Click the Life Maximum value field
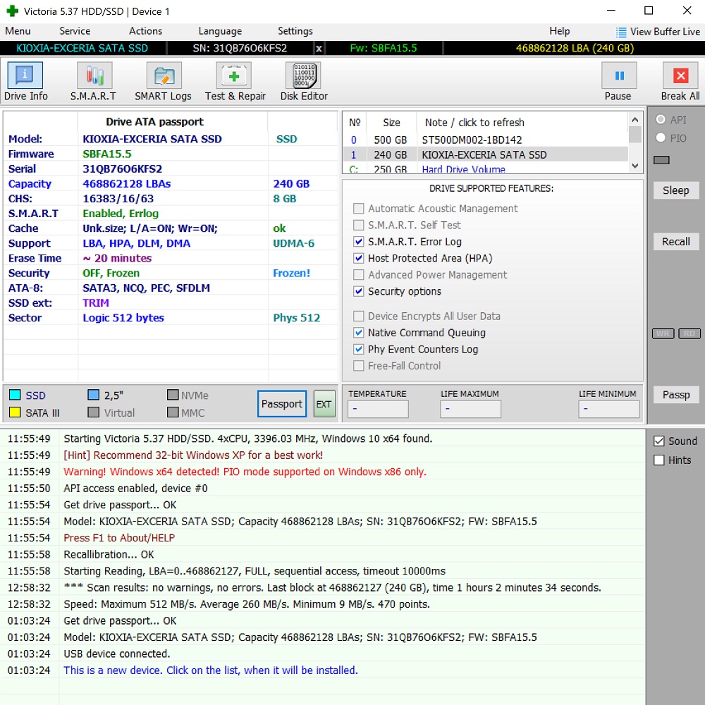 [x=471, y=409]
